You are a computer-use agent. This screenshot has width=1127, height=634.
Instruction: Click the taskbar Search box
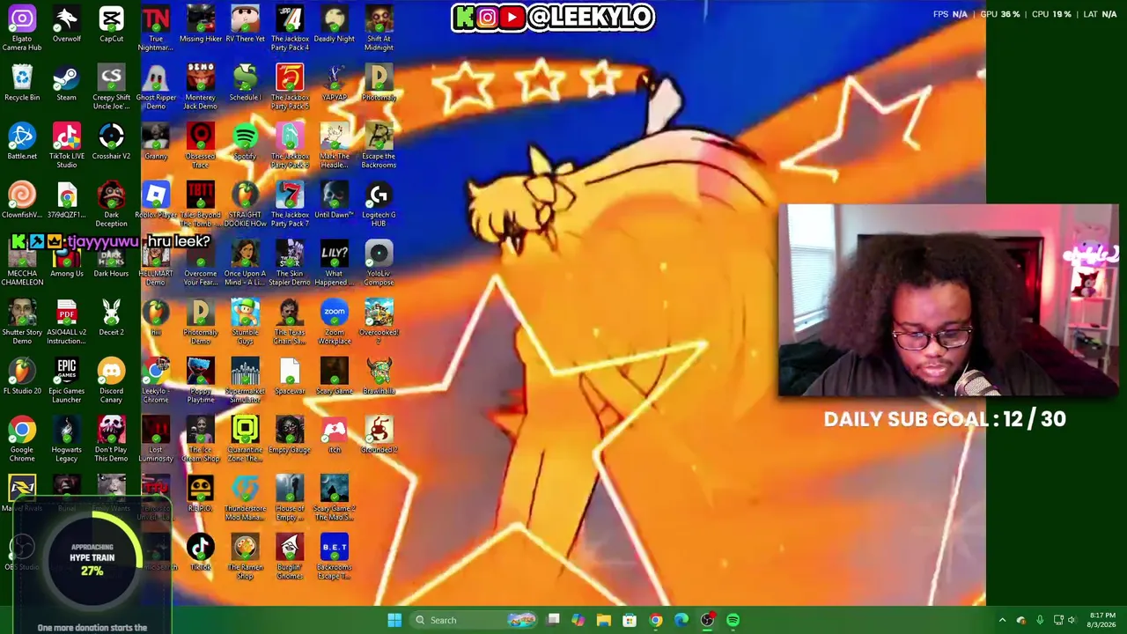(x=475, y=620)
